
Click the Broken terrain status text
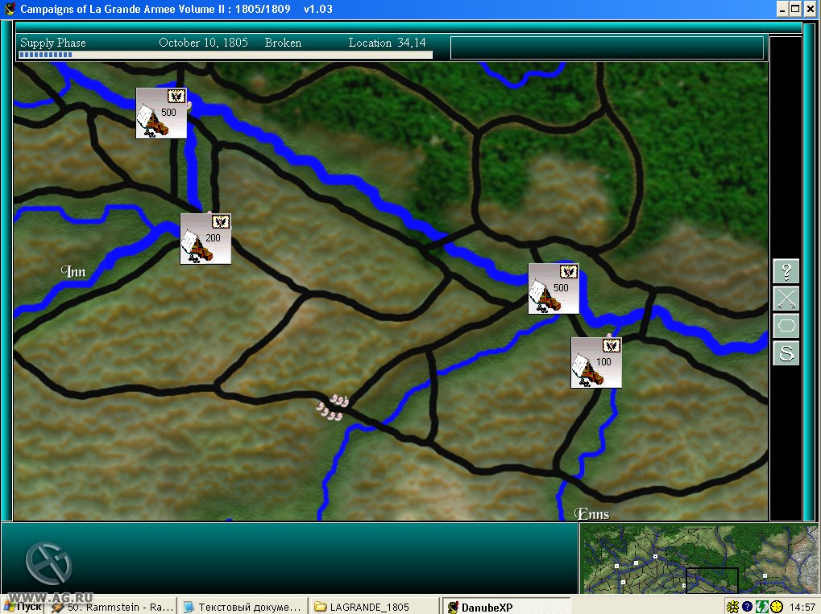point(283,43)
